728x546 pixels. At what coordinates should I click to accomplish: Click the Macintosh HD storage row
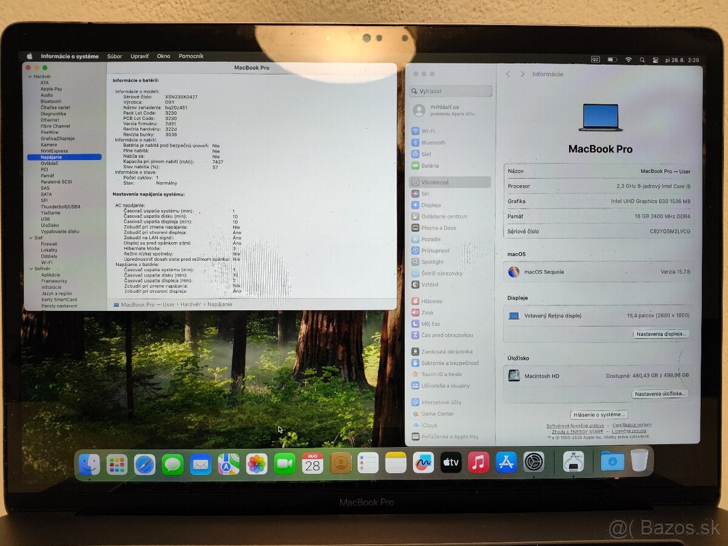(598, 376)
